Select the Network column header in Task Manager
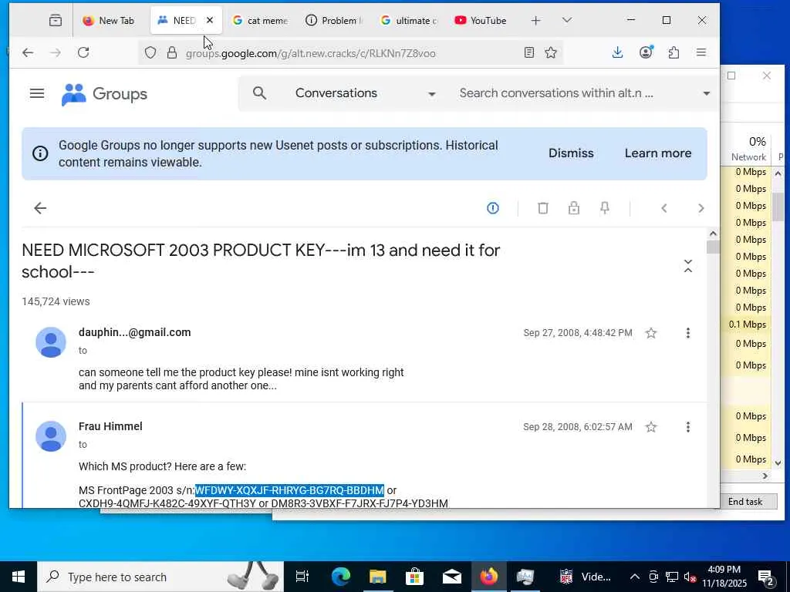Viewport: 790px width, 592px height. pyautogui.click(x=748, y=149)
